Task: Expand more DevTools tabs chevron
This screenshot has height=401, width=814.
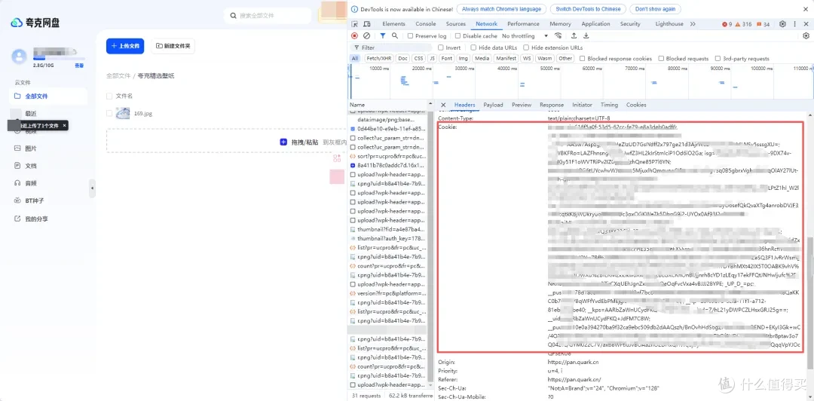Action: point(693,24)
